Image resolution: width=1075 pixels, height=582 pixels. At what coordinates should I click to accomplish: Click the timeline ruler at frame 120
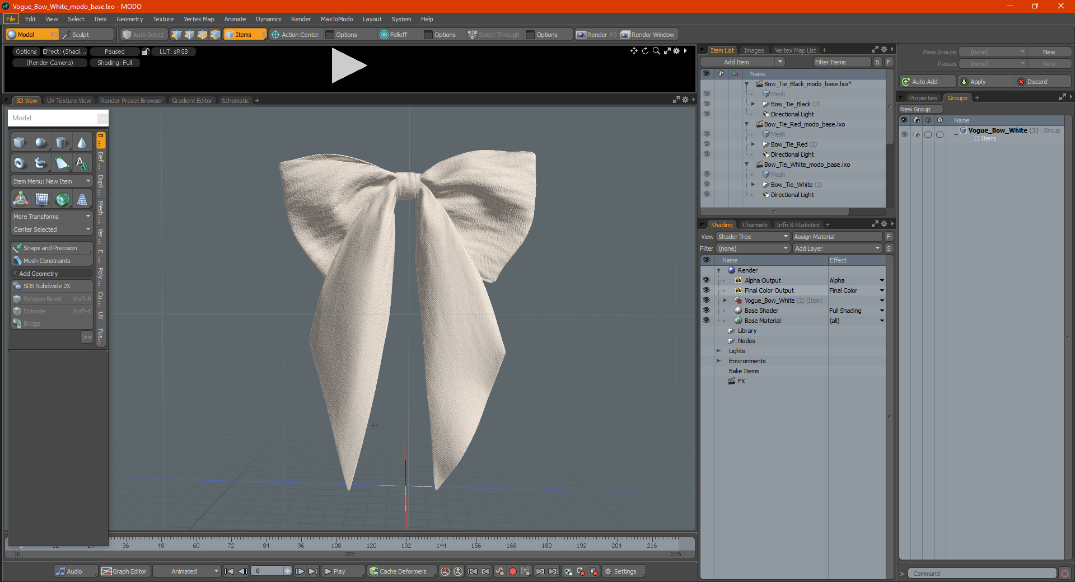[371, 543]
